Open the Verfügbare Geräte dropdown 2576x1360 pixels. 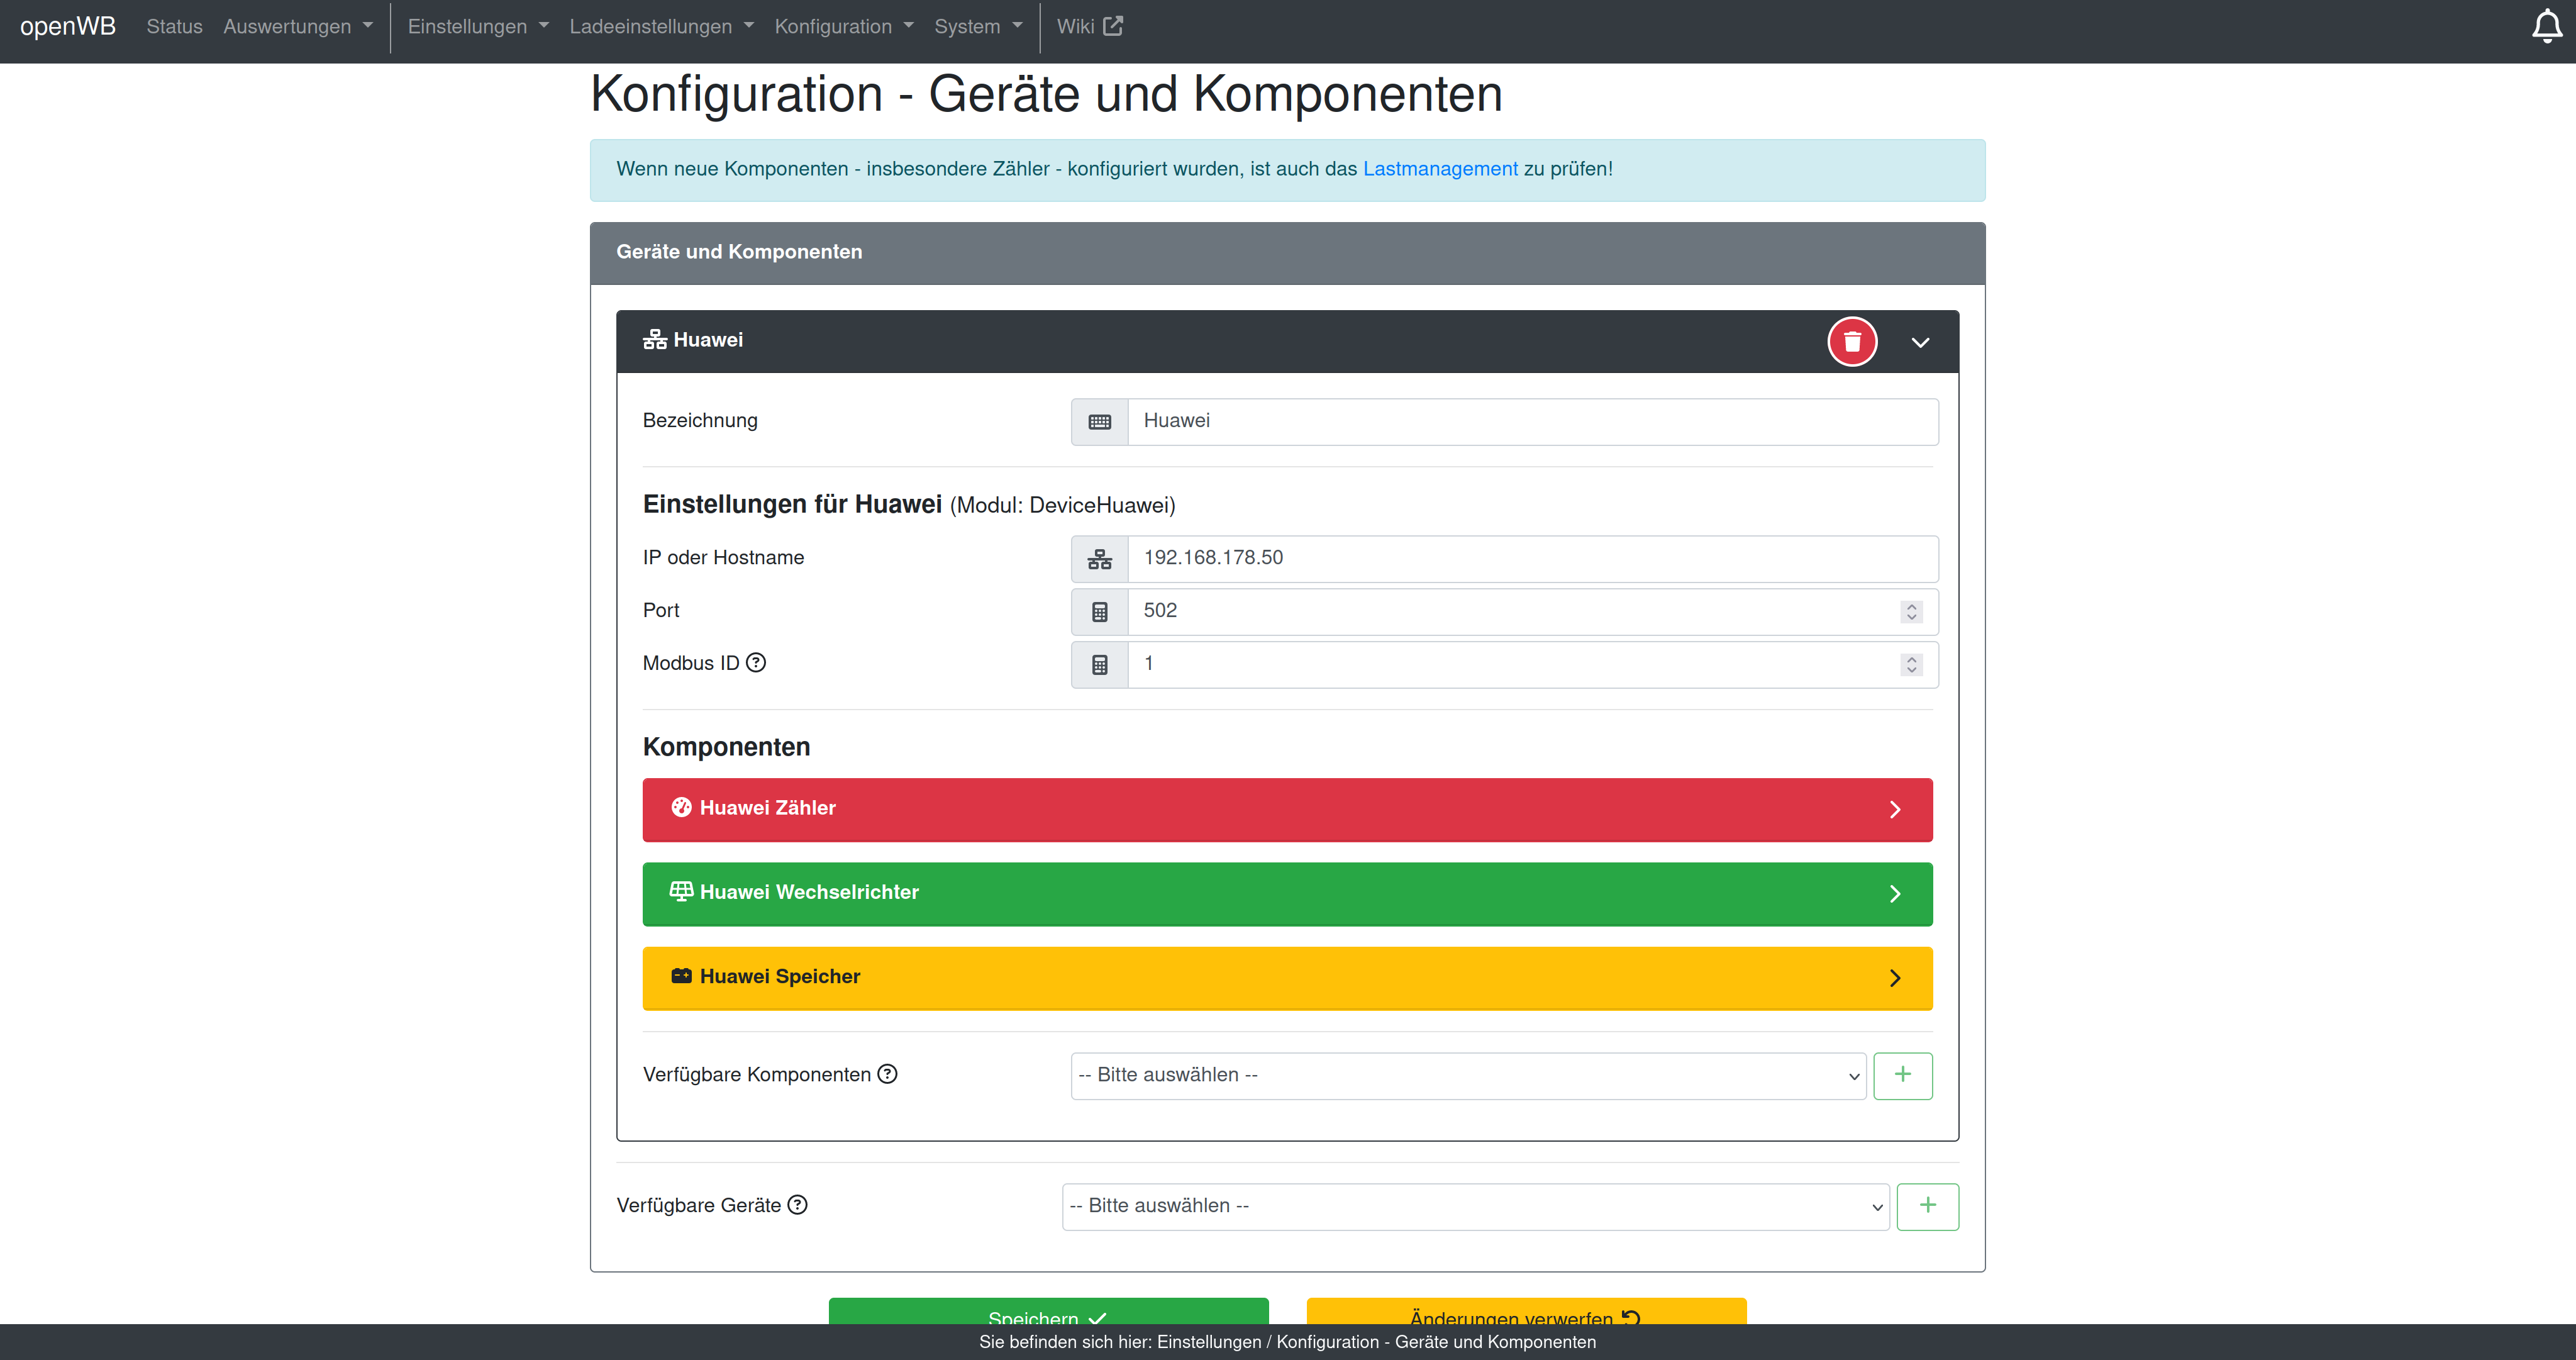pyautogui.click(x=1474, y=1206)
